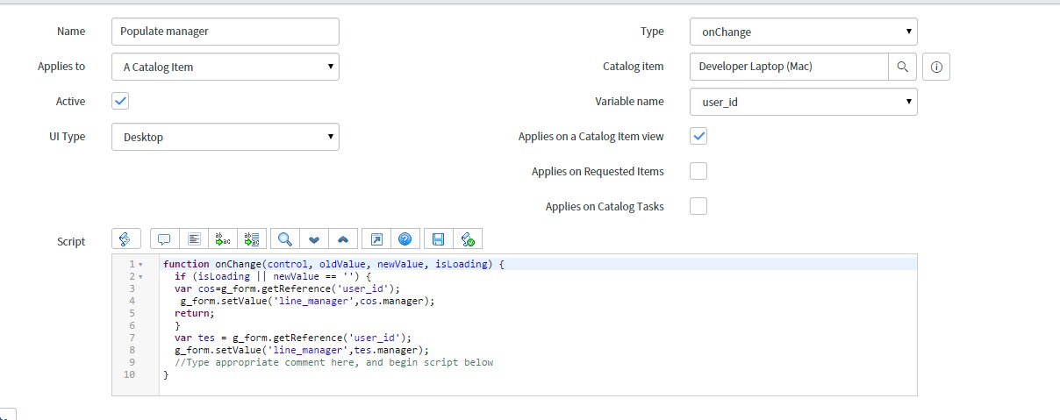Collapse code fold arrow on line 1
Image resolution: width=1060 pixels, height=420 pixels.
141,264
